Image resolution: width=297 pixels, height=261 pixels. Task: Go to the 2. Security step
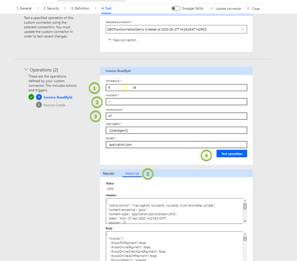(x=51, y=8)
